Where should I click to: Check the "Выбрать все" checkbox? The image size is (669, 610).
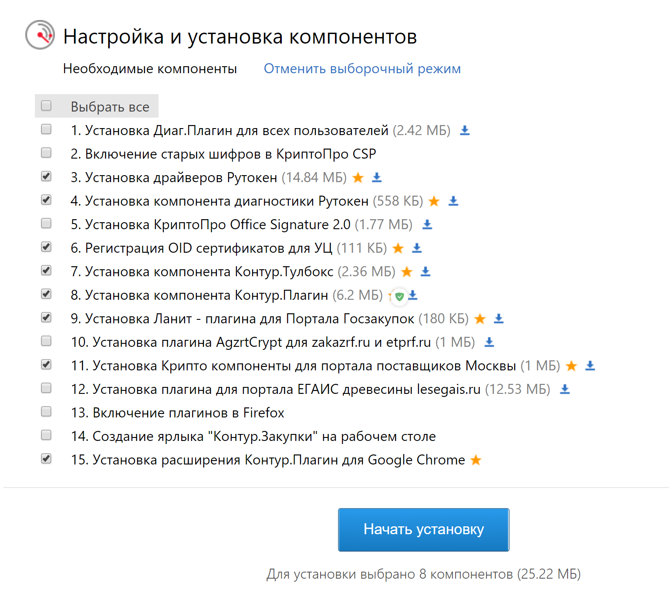pos(46,106)
